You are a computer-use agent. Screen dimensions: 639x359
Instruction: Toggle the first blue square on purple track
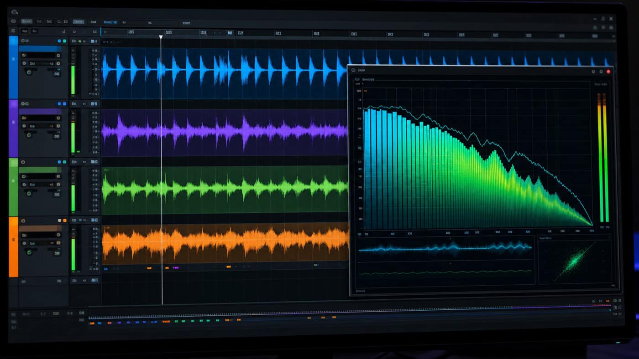(x=59, y=103)
